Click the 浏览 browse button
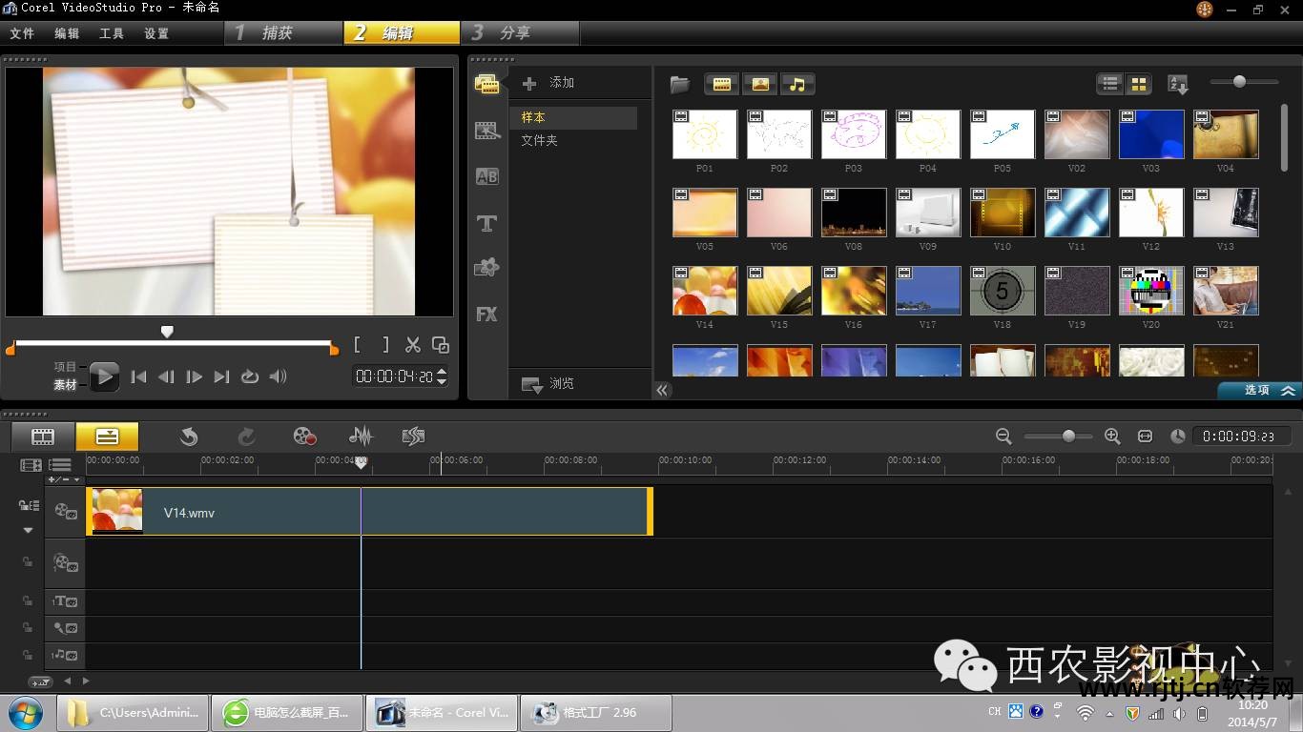Screen dimensions: 1303x732 (x=548, y=384)
